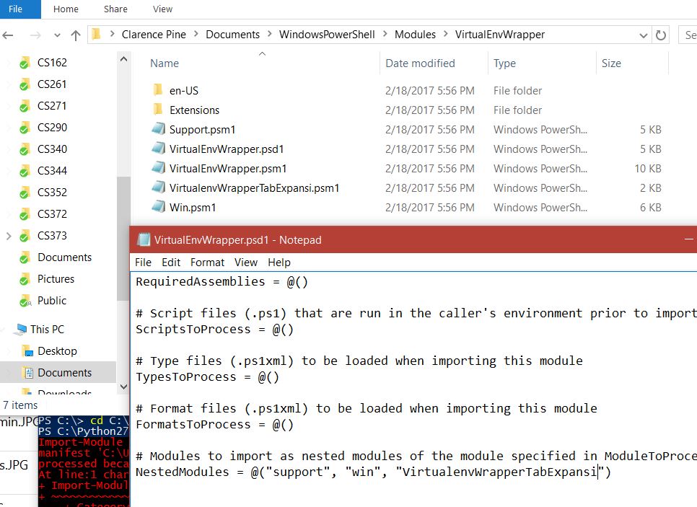The height and width of the screenshot is (507, 697).
Task: Open the Format menu in Notepad
Action: pos(207,263)
